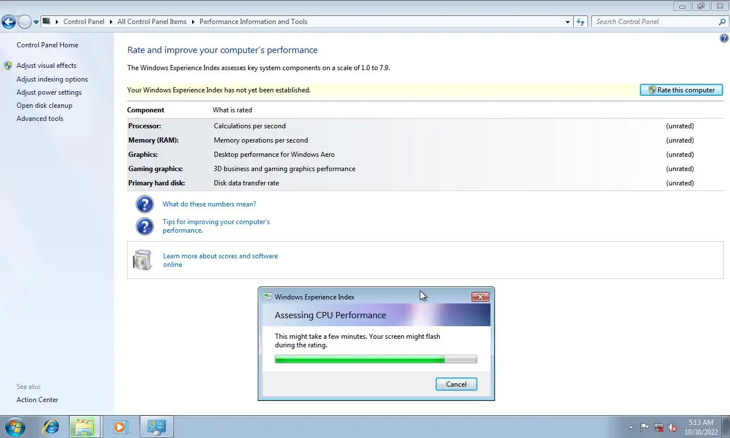Click the Rate this computer button
The width and height of the screenshot is (730, 438).
(x=682, y=90)
